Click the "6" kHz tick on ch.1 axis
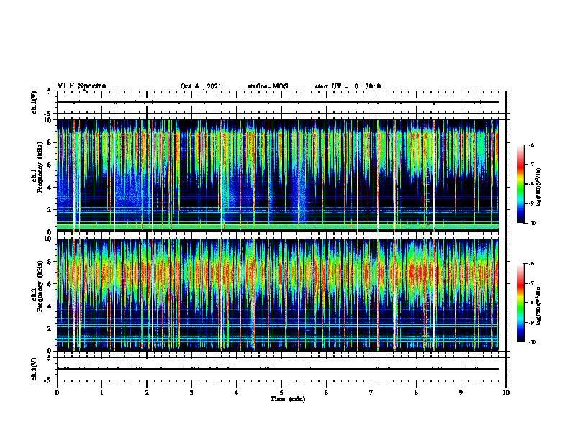The width and height of the screenshot is (570, 440). pyautogui.click(x=50, y=165)
